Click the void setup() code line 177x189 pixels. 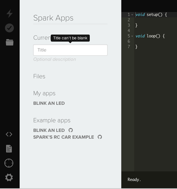151,15
